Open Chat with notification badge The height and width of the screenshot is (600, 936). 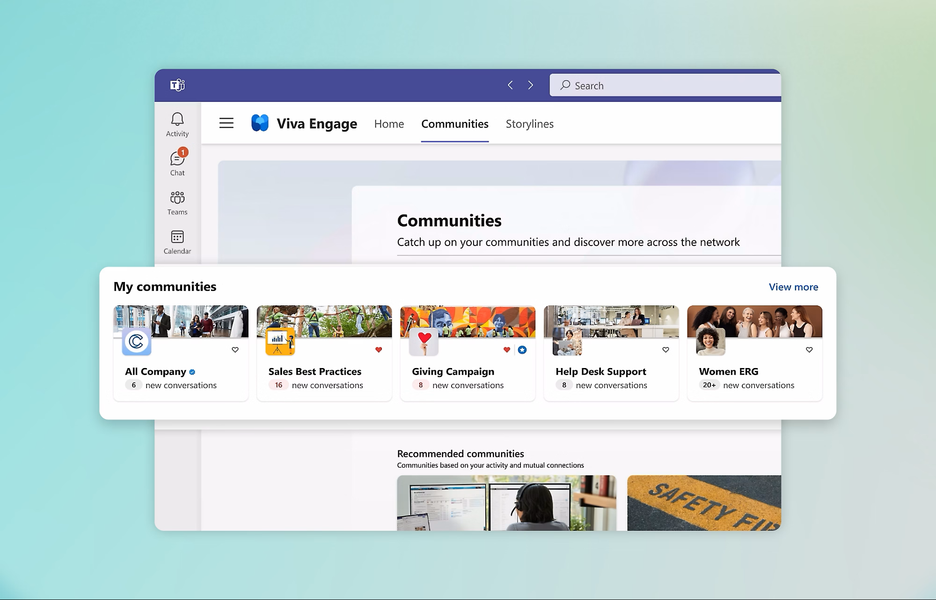pyautogui.click(x=177, y=163)
